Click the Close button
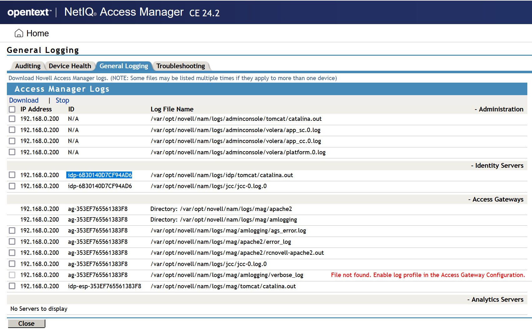 (26, 324)
